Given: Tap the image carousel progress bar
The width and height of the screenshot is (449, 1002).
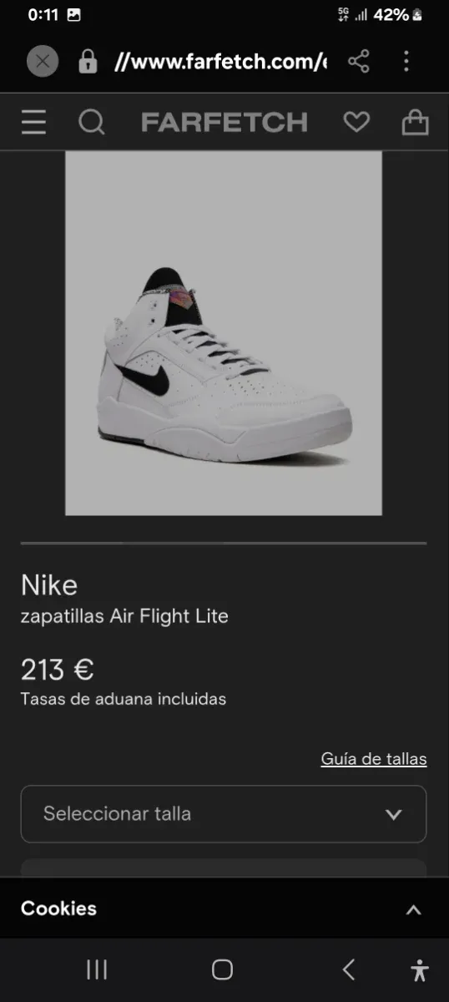Looking at the screenshot, I should (224, 544).
